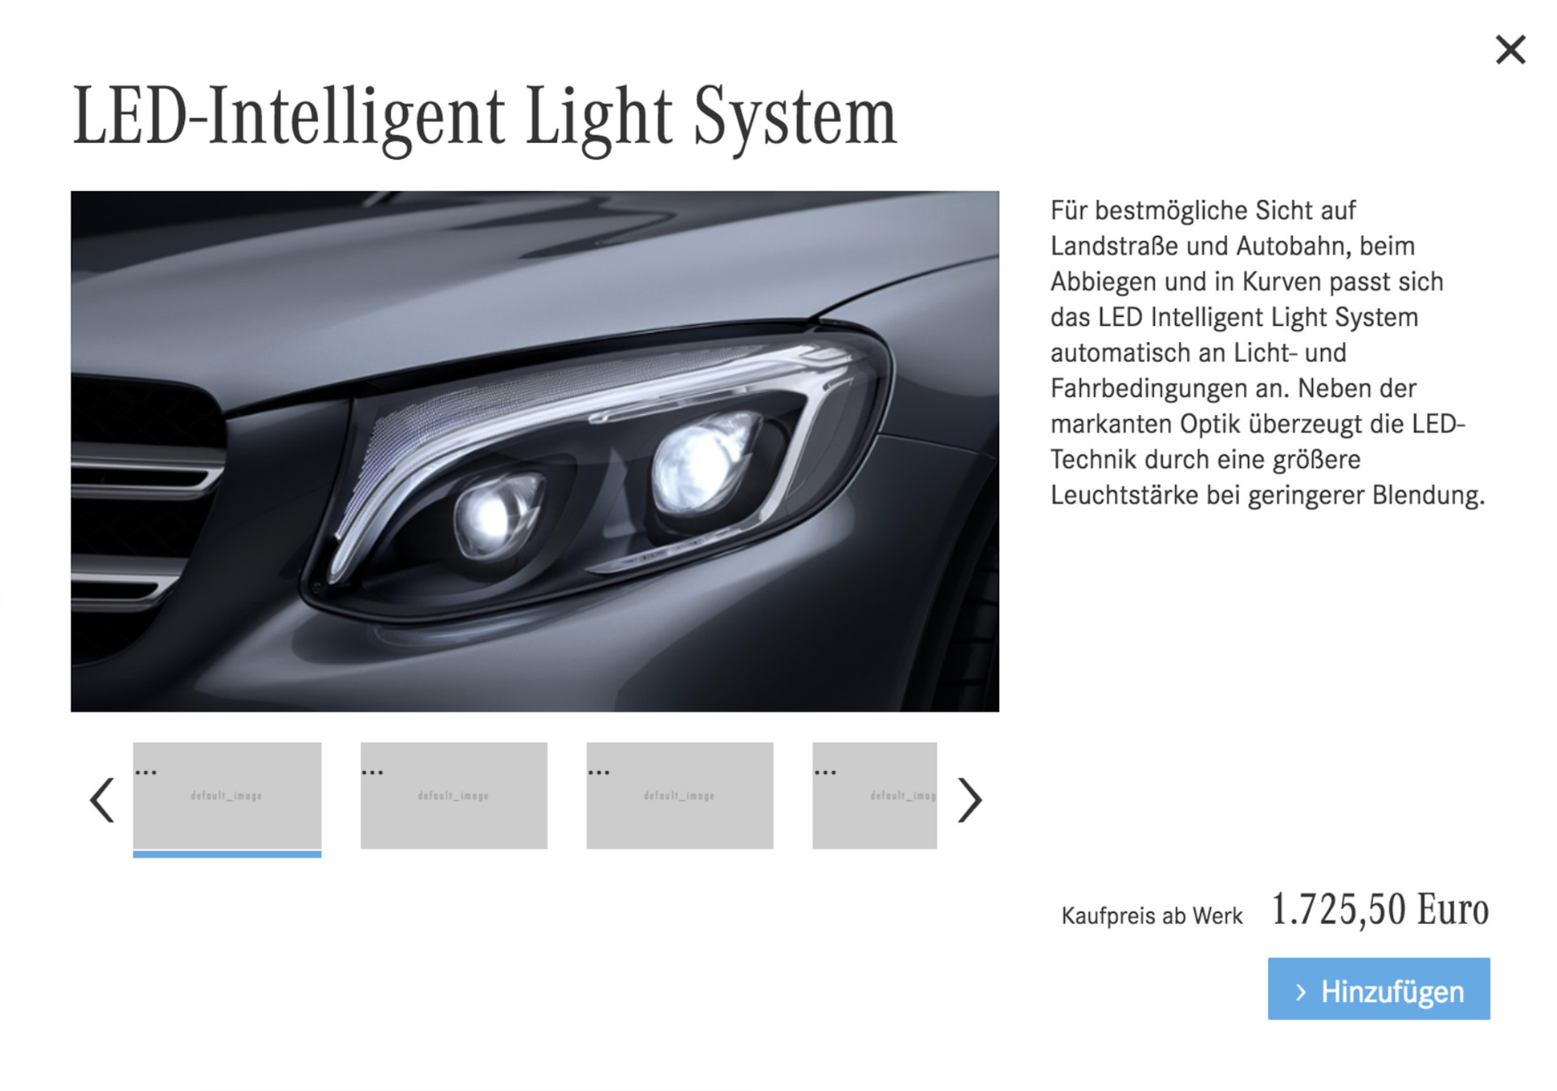Screen dimensions: 1557x1091
Task: Advance the thumbnail carousel with right chevron
Action: (x=969, y=800)
